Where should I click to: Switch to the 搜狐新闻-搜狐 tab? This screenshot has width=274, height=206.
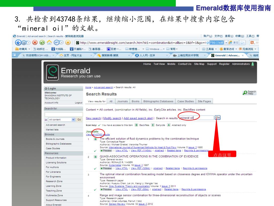113,55
